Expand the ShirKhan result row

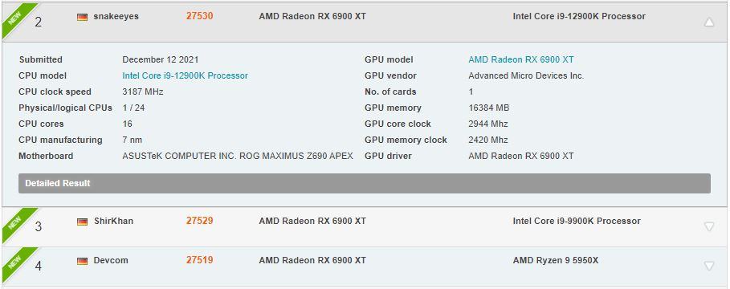[x=709, y=226]
